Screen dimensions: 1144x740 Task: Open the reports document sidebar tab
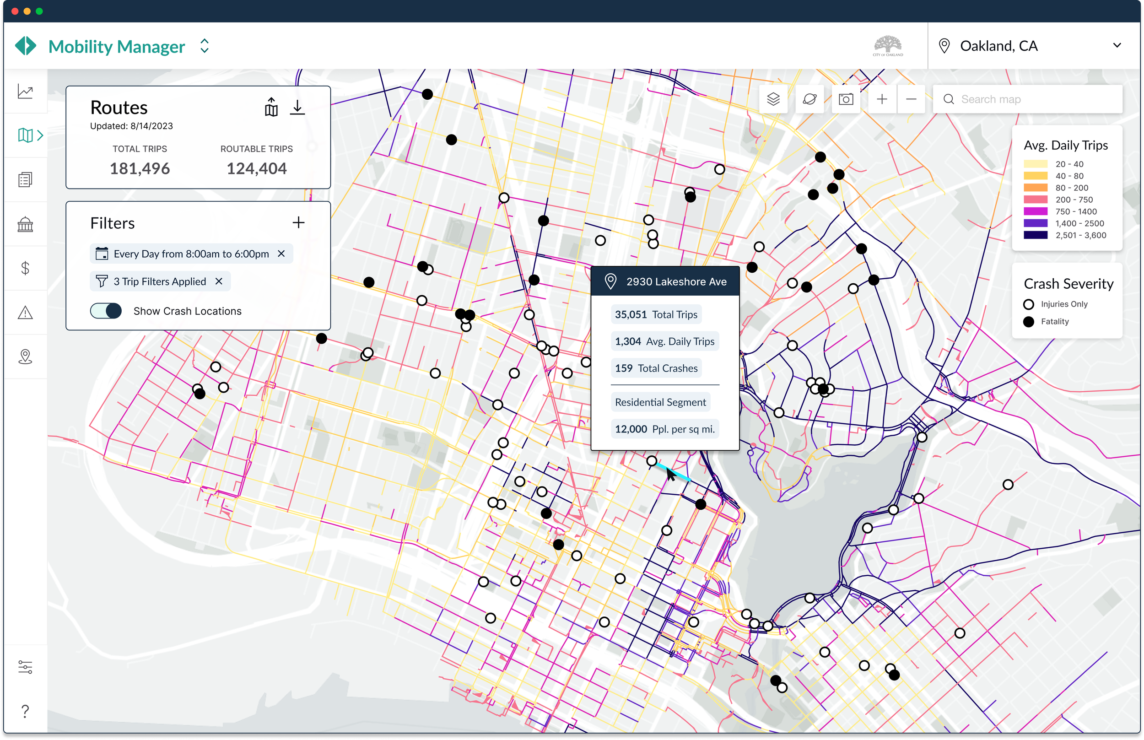[x=26, y=180]
